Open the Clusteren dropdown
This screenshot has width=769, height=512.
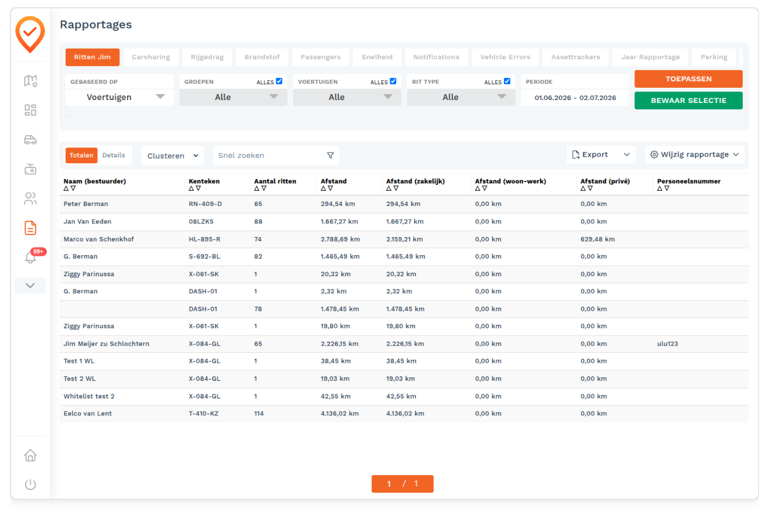(173, 156)
